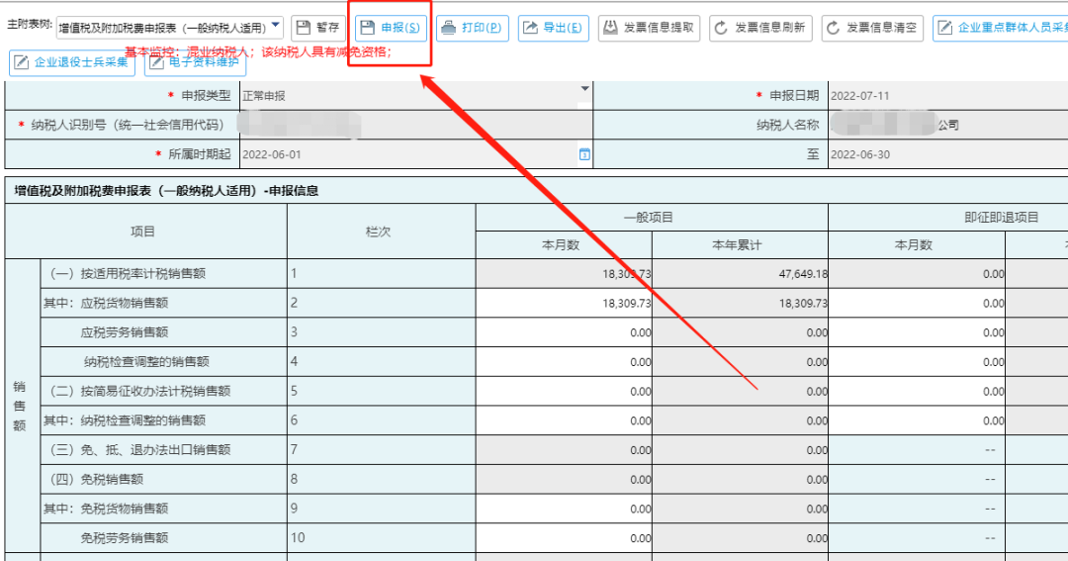Screen dimensions: 1068x561
Task: Click 即征即退 本月数 cell in row 1
Action: coord(917,274)
